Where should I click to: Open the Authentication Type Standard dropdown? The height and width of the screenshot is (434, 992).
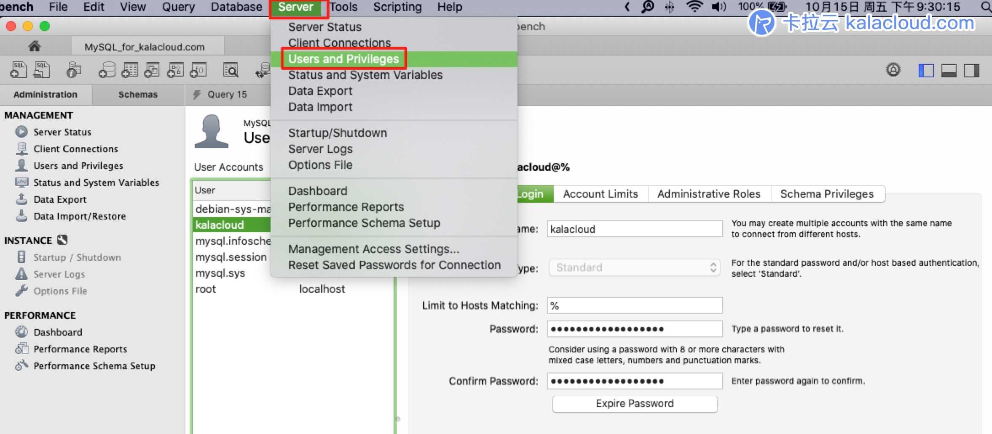pyautogui.click(x=634, y=267)
